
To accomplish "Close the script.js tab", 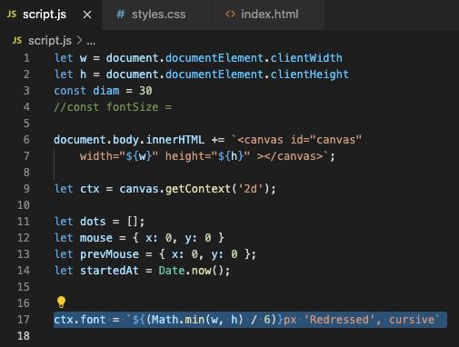I will click(x=87, y=15).
